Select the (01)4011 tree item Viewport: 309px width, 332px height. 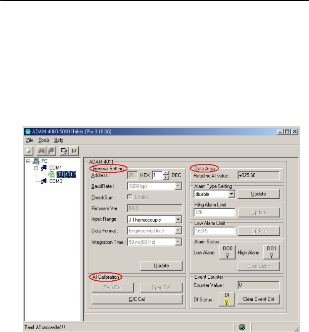click(66, 175)
